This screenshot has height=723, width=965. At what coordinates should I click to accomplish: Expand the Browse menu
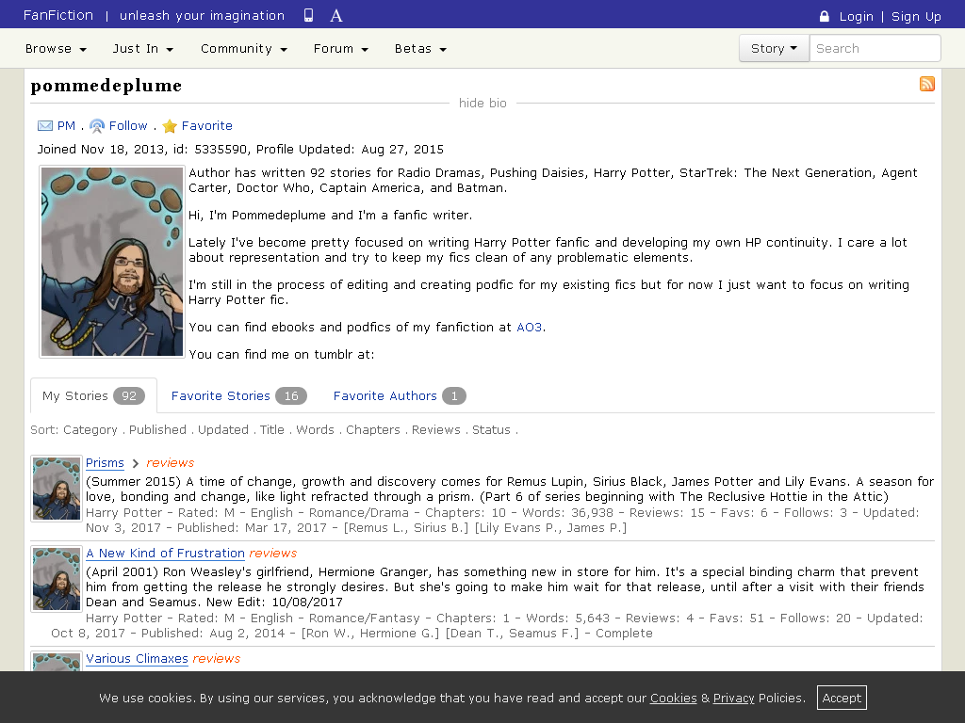[56, 49]
